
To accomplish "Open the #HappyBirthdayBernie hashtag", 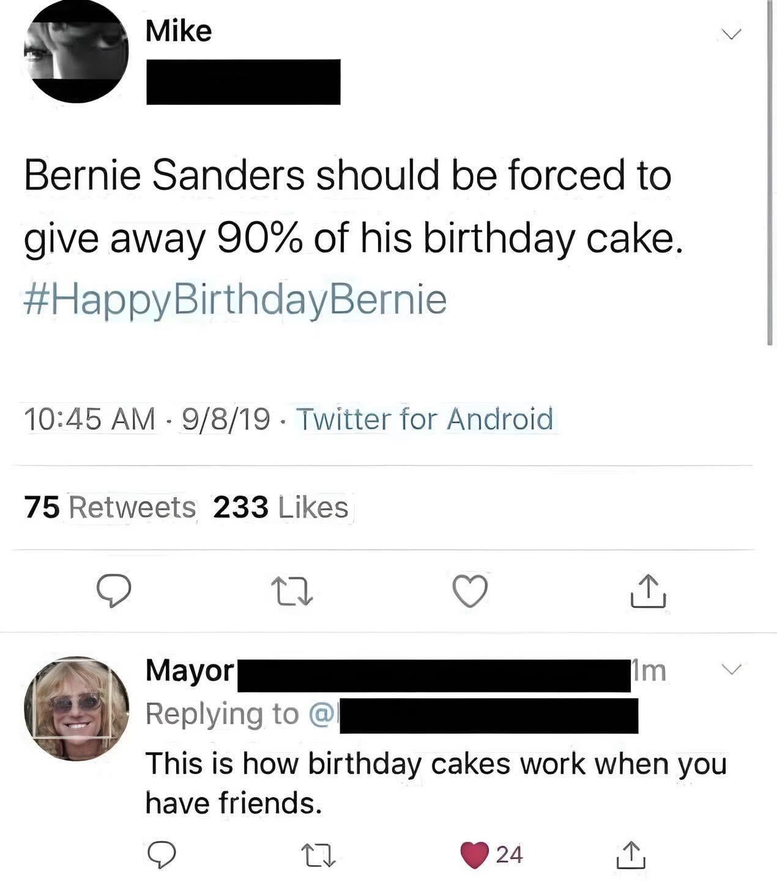I will 236,300.
